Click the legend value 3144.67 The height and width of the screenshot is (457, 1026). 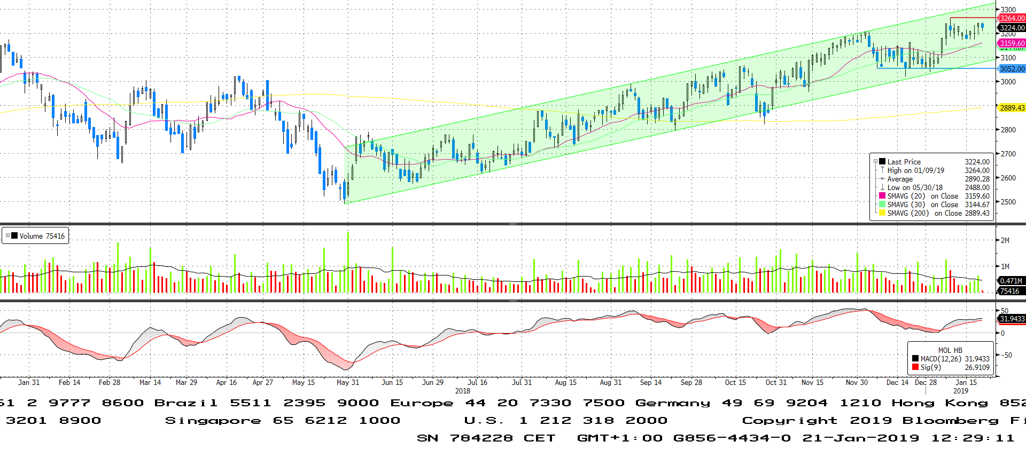point(977,204)
